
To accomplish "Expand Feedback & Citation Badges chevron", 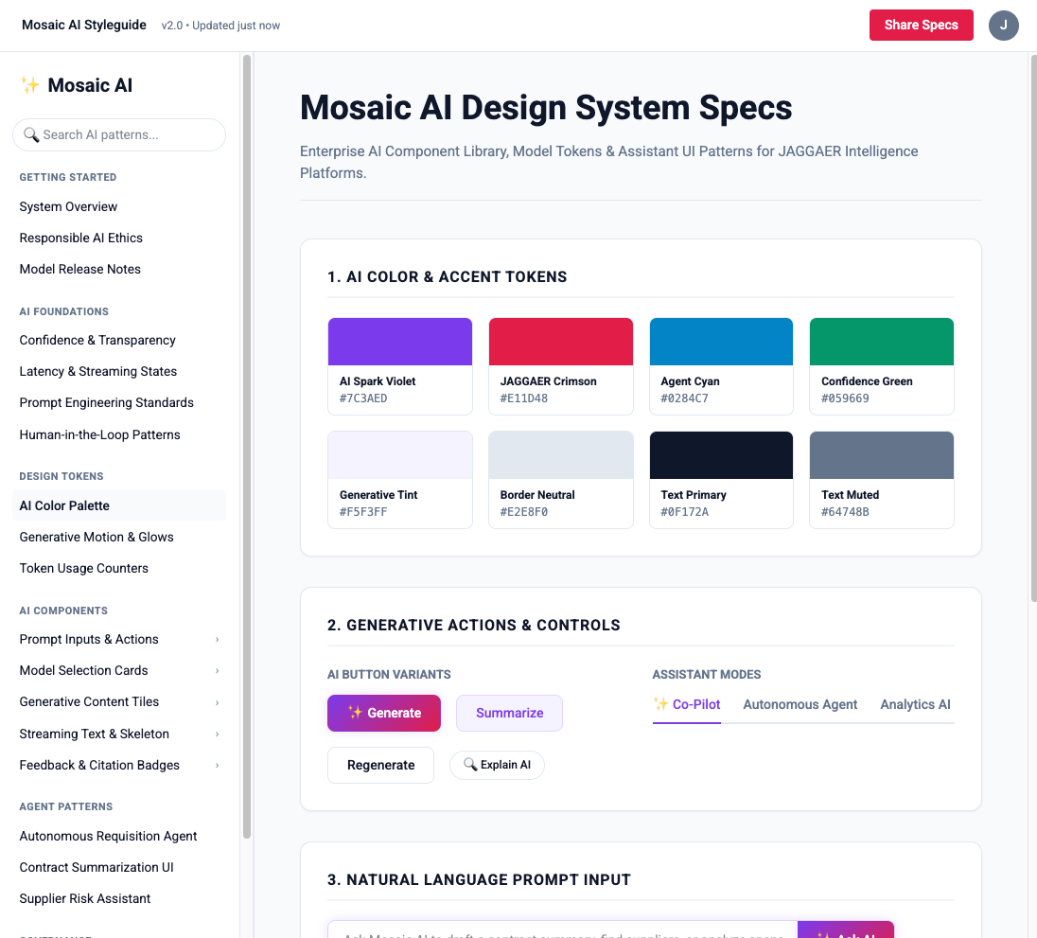I will tap(217, 766).
